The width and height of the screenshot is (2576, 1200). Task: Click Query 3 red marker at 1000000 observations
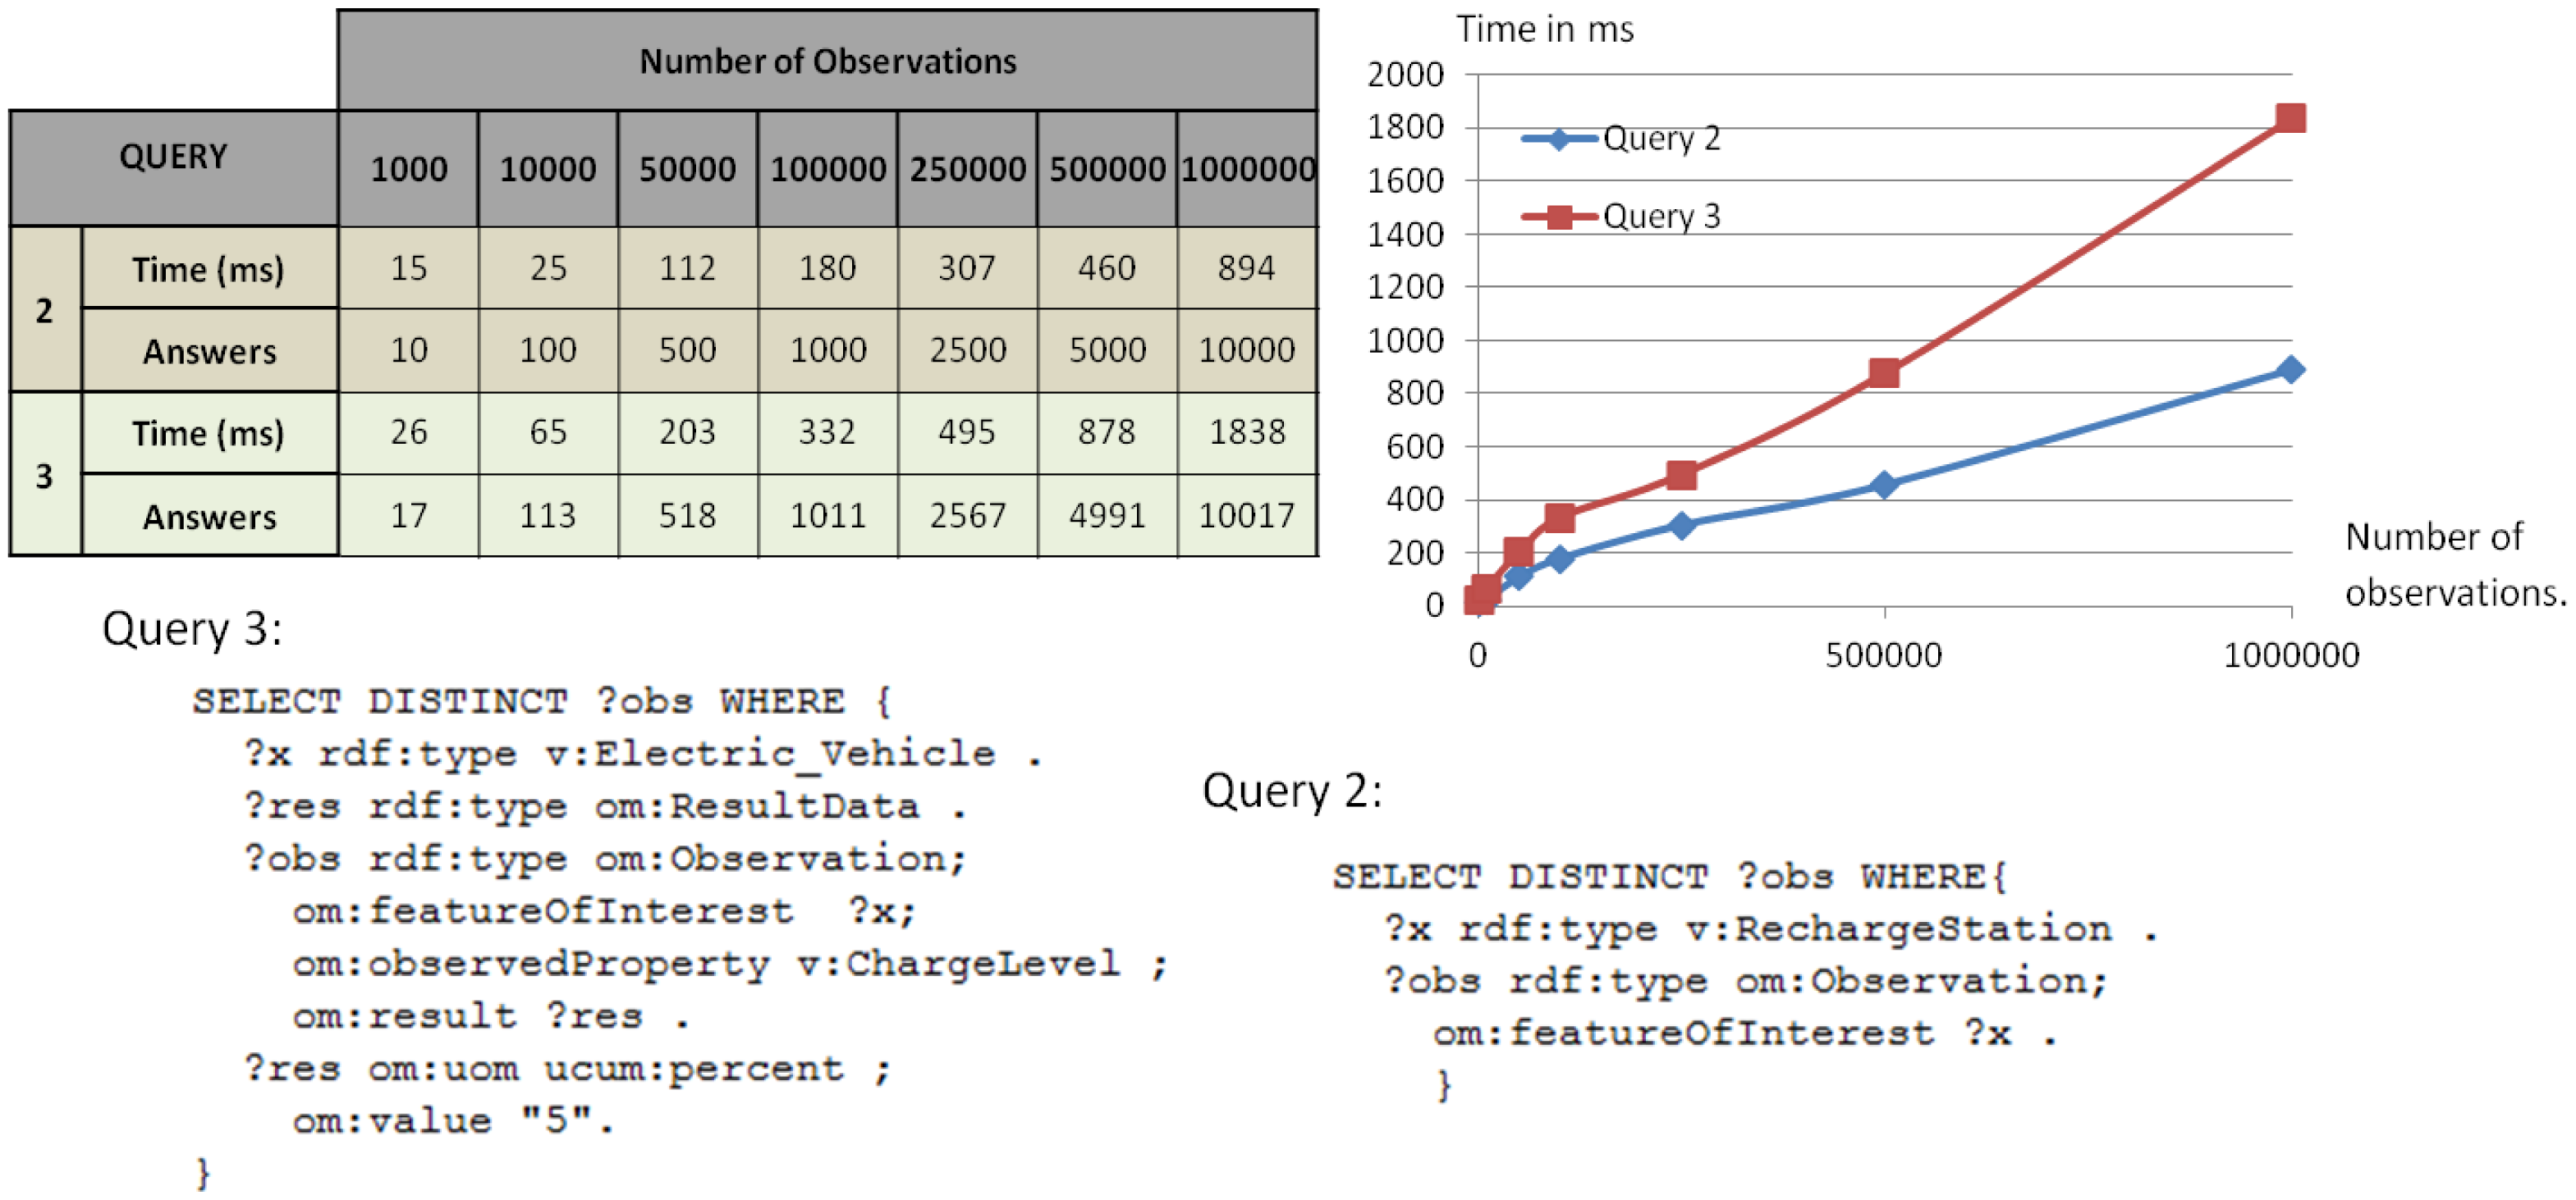[2290, 119]
